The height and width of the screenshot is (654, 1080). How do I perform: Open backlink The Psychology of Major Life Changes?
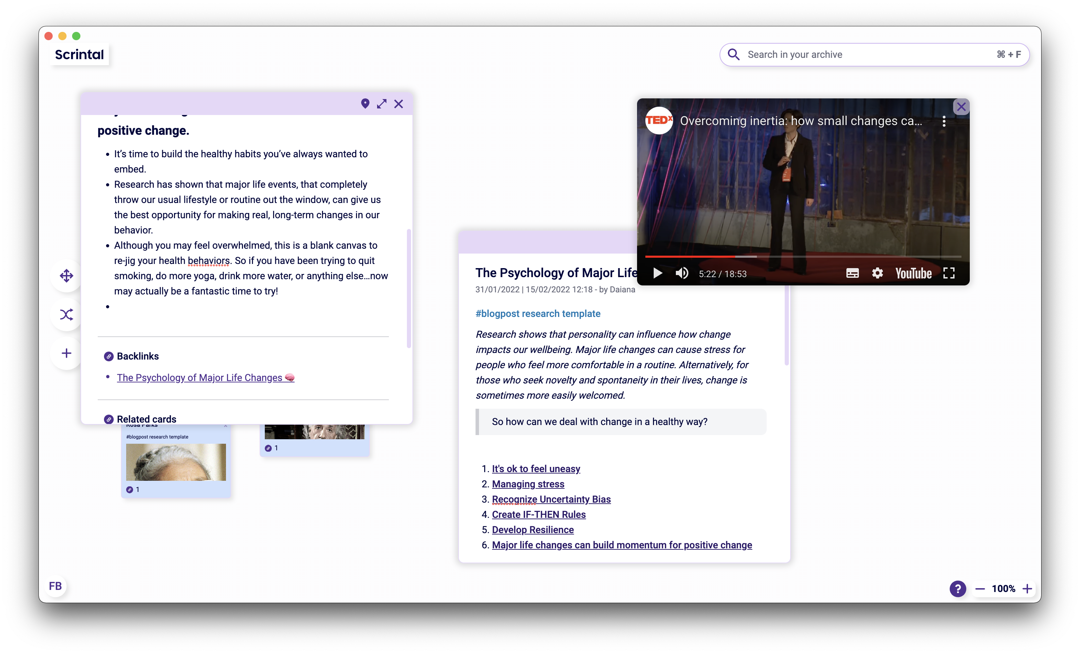[x=200, y=378]
